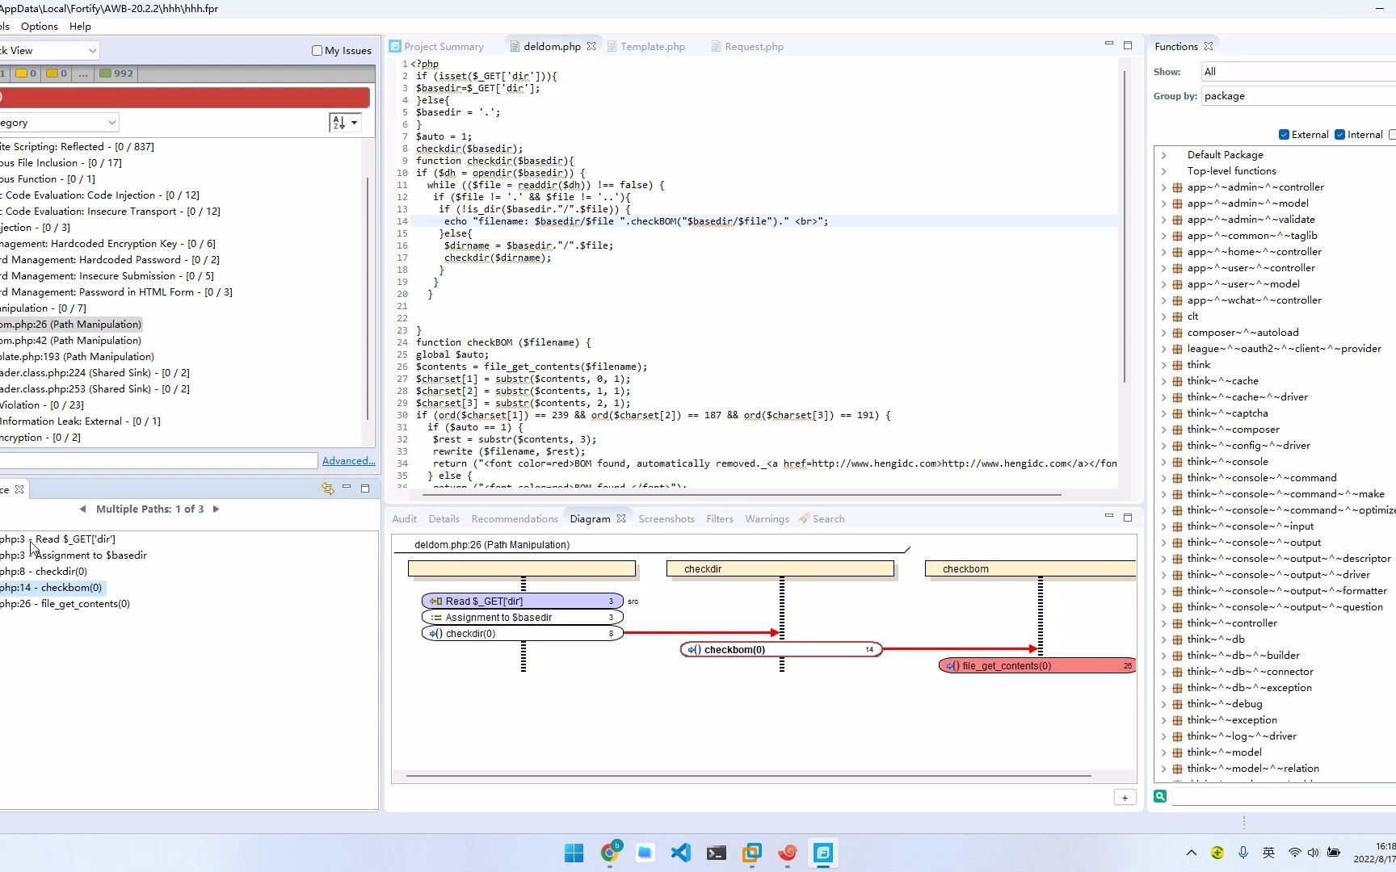Click the Functions search magnifier icon
Image resolution: width=1396 pixels, height=872 pixels.
[x=1160, y=796]
